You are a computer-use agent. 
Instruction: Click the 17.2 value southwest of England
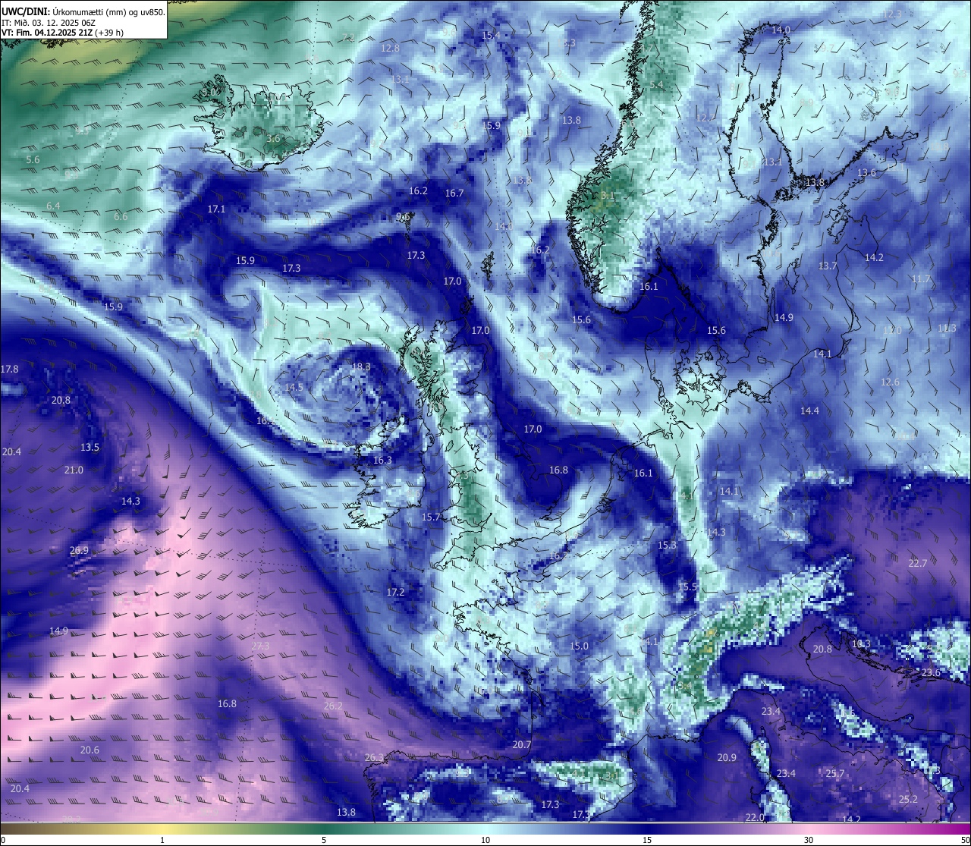395,592
